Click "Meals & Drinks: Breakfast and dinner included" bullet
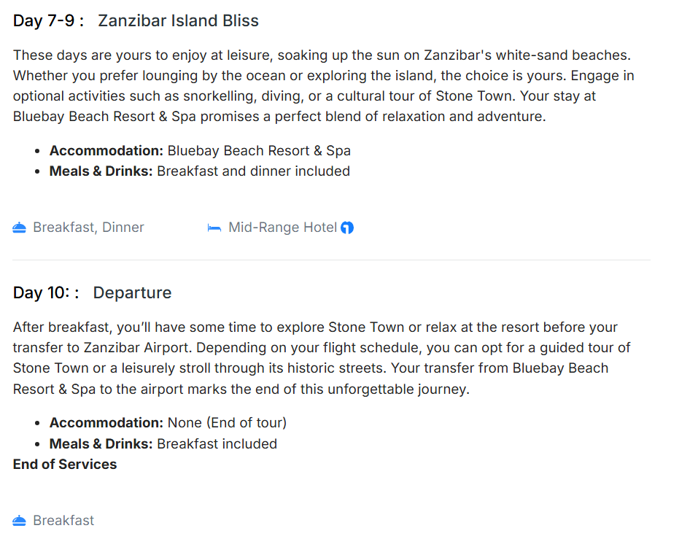The image size is (698, 547). coord(199,171)
